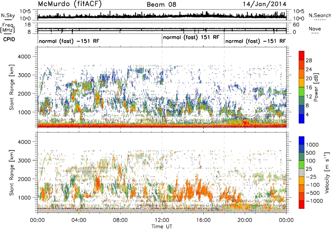Click the 28 tick on power colorbar
331x229 pixels.
[309, 60]
